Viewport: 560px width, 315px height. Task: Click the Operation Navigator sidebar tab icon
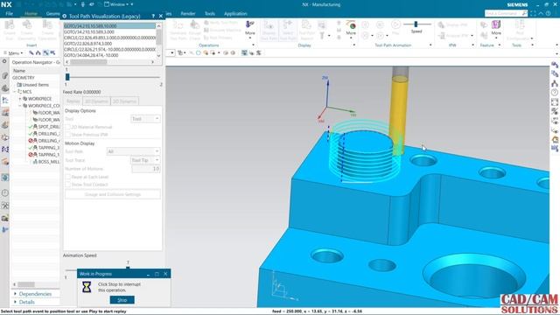click(5, 101)
